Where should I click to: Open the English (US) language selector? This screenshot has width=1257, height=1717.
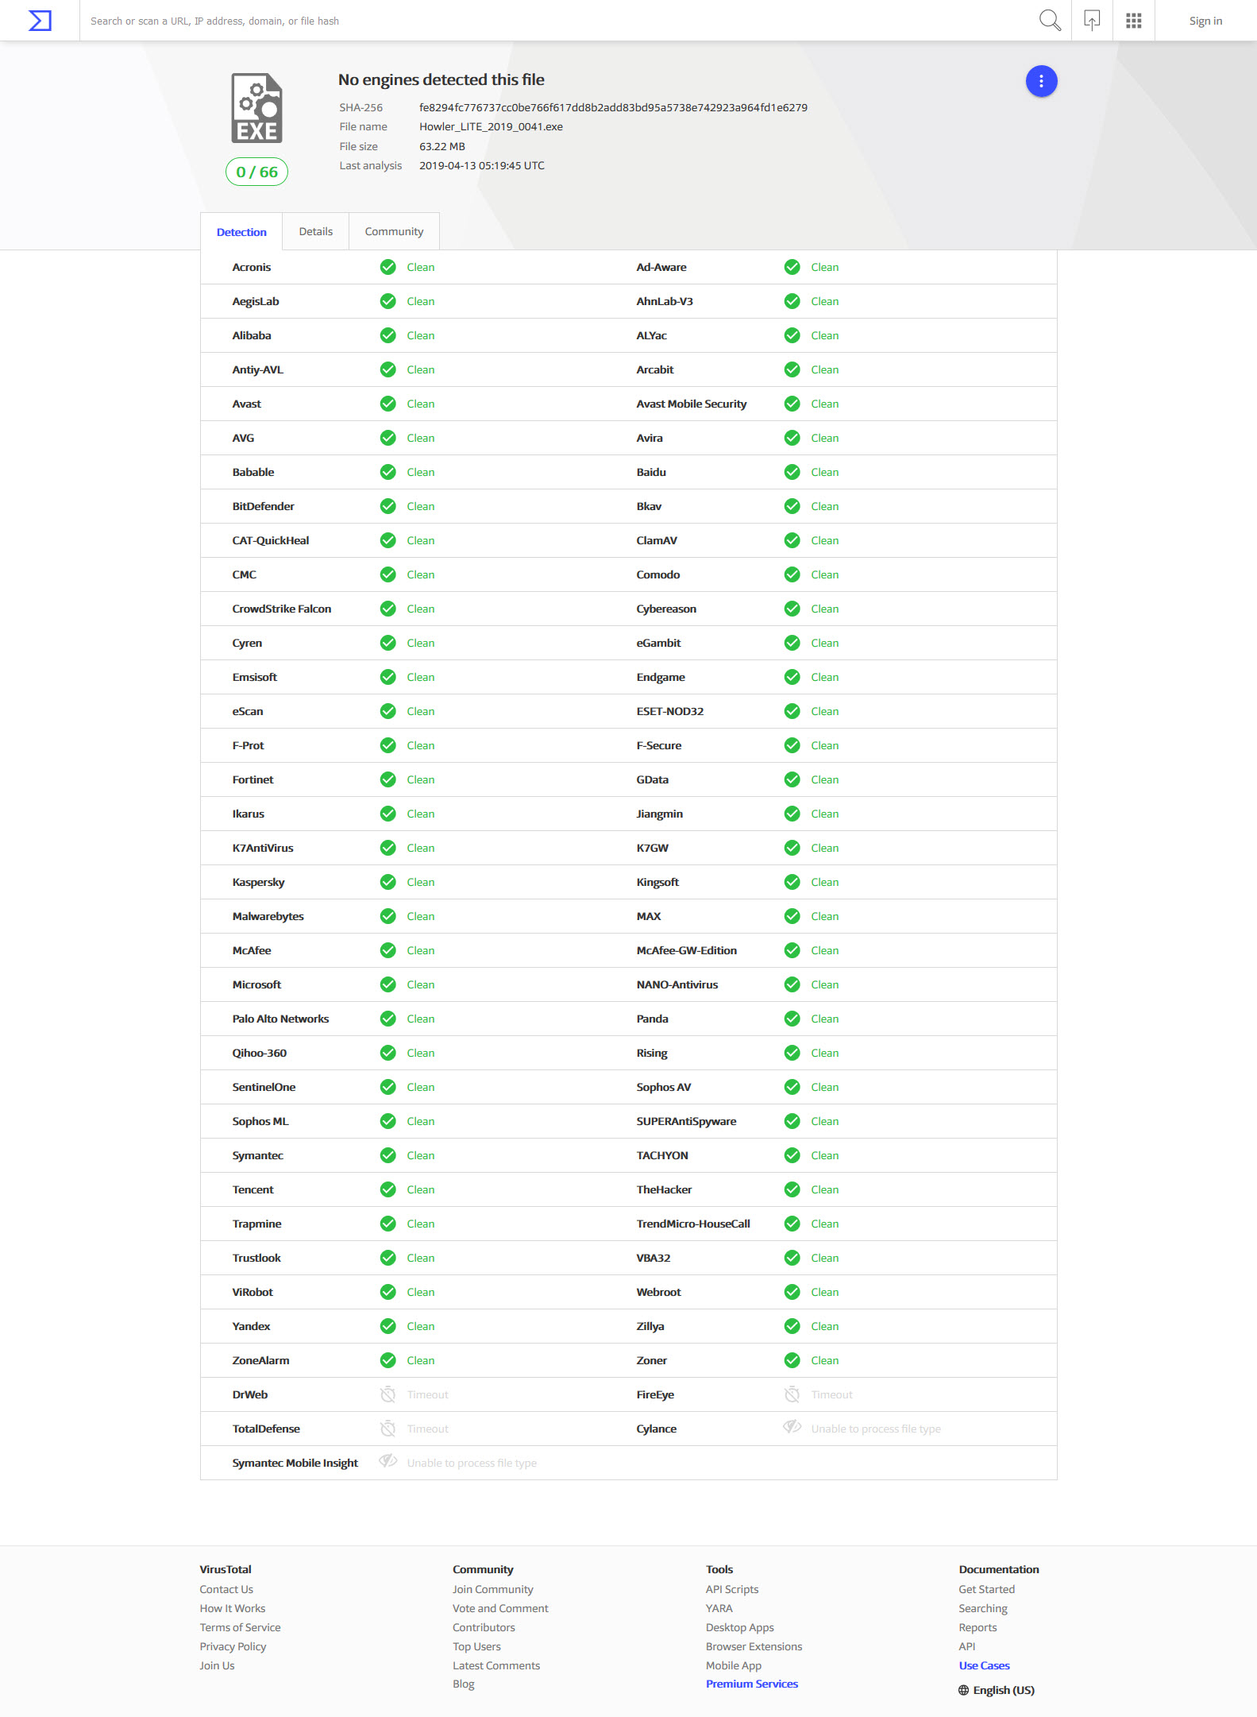pyautogui.click(x=996, y=1690)
